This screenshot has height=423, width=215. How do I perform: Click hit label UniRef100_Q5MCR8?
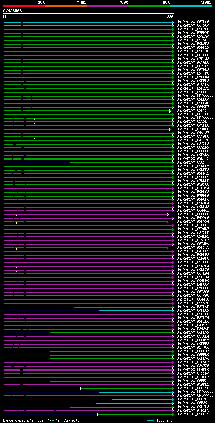coord(193,288)
